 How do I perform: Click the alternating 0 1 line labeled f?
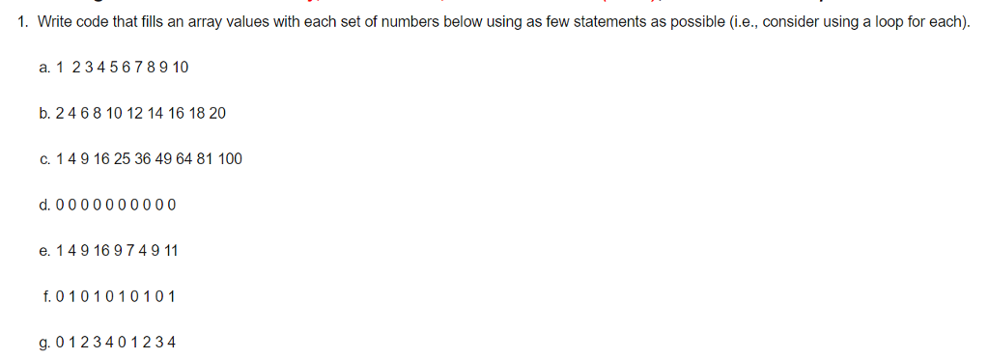pos(108,296)
